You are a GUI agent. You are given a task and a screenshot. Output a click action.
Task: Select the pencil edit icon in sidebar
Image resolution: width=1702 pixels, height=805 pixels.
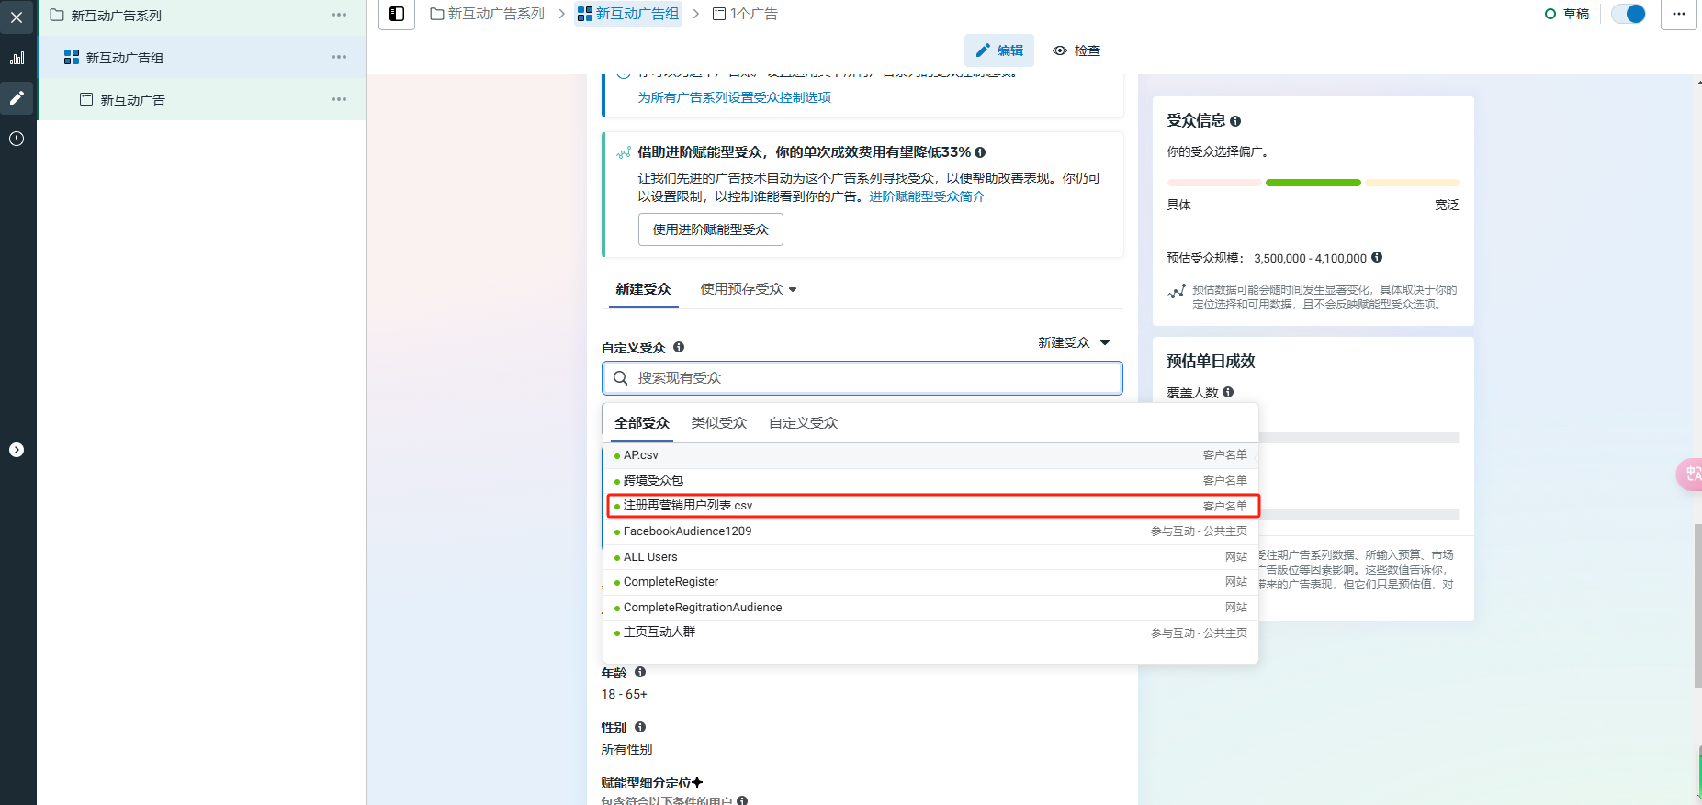(x=17, y=98)
